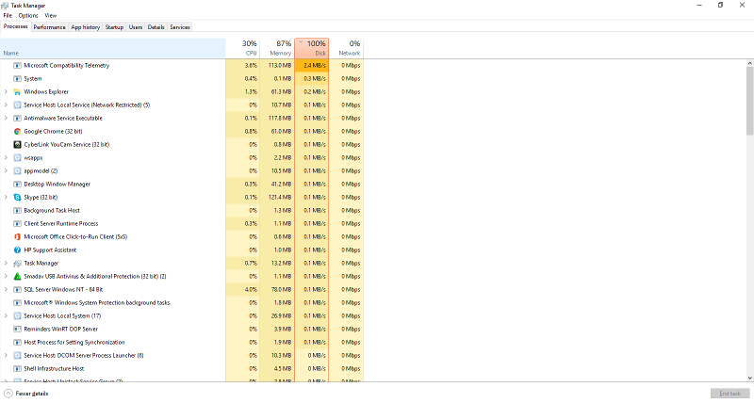Image resolution: width=754 pixels, height=403 pixels.
Task: Expand the Smadav USB Antivirus group
Action: tap(6, 277)
